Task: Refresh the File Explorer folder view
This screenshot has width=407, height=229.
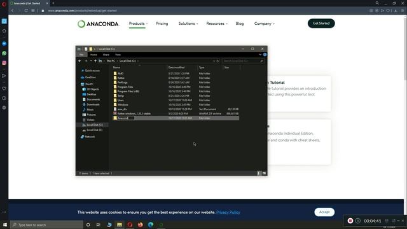Action: tap(217, 61)
